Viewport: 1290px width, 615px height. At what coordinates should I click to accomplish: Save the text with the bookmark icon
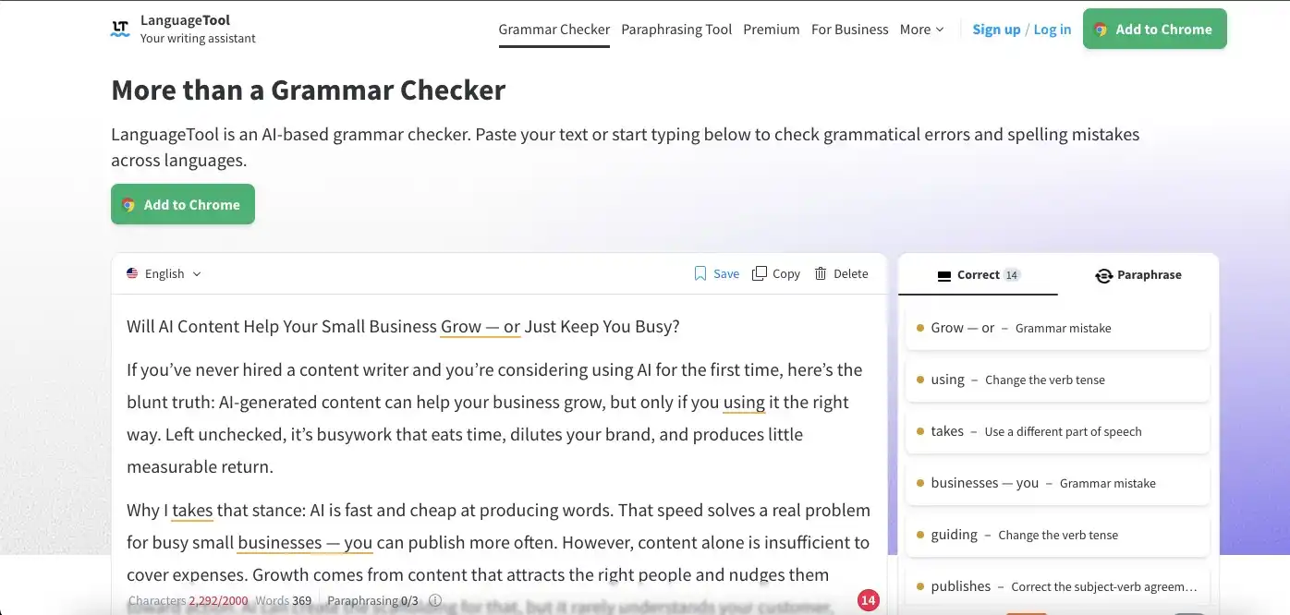click(x=716, y=273)
